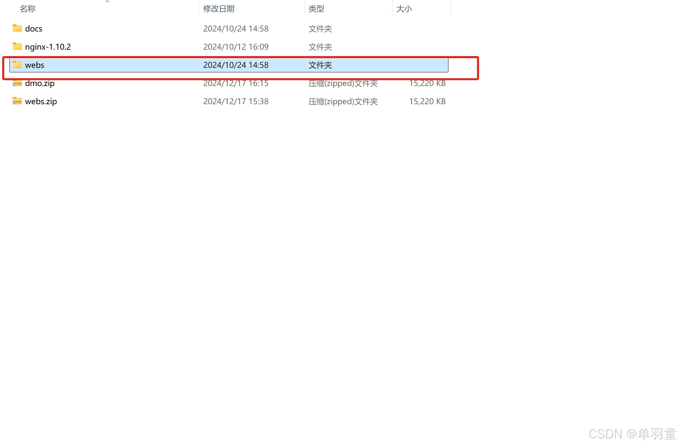Image resolution: width=678 pixels, height=445 pixels.
Task: Click the dmo.zip archive icon
Action: [17, 83]
